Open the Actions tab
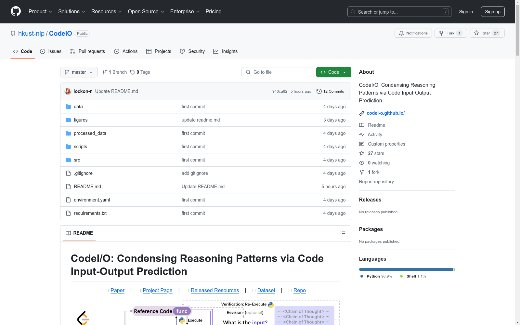 126,51
